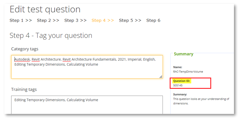Click the summary description text about dimensions
This screenshot has width=240, height=118.
point(201,101)
